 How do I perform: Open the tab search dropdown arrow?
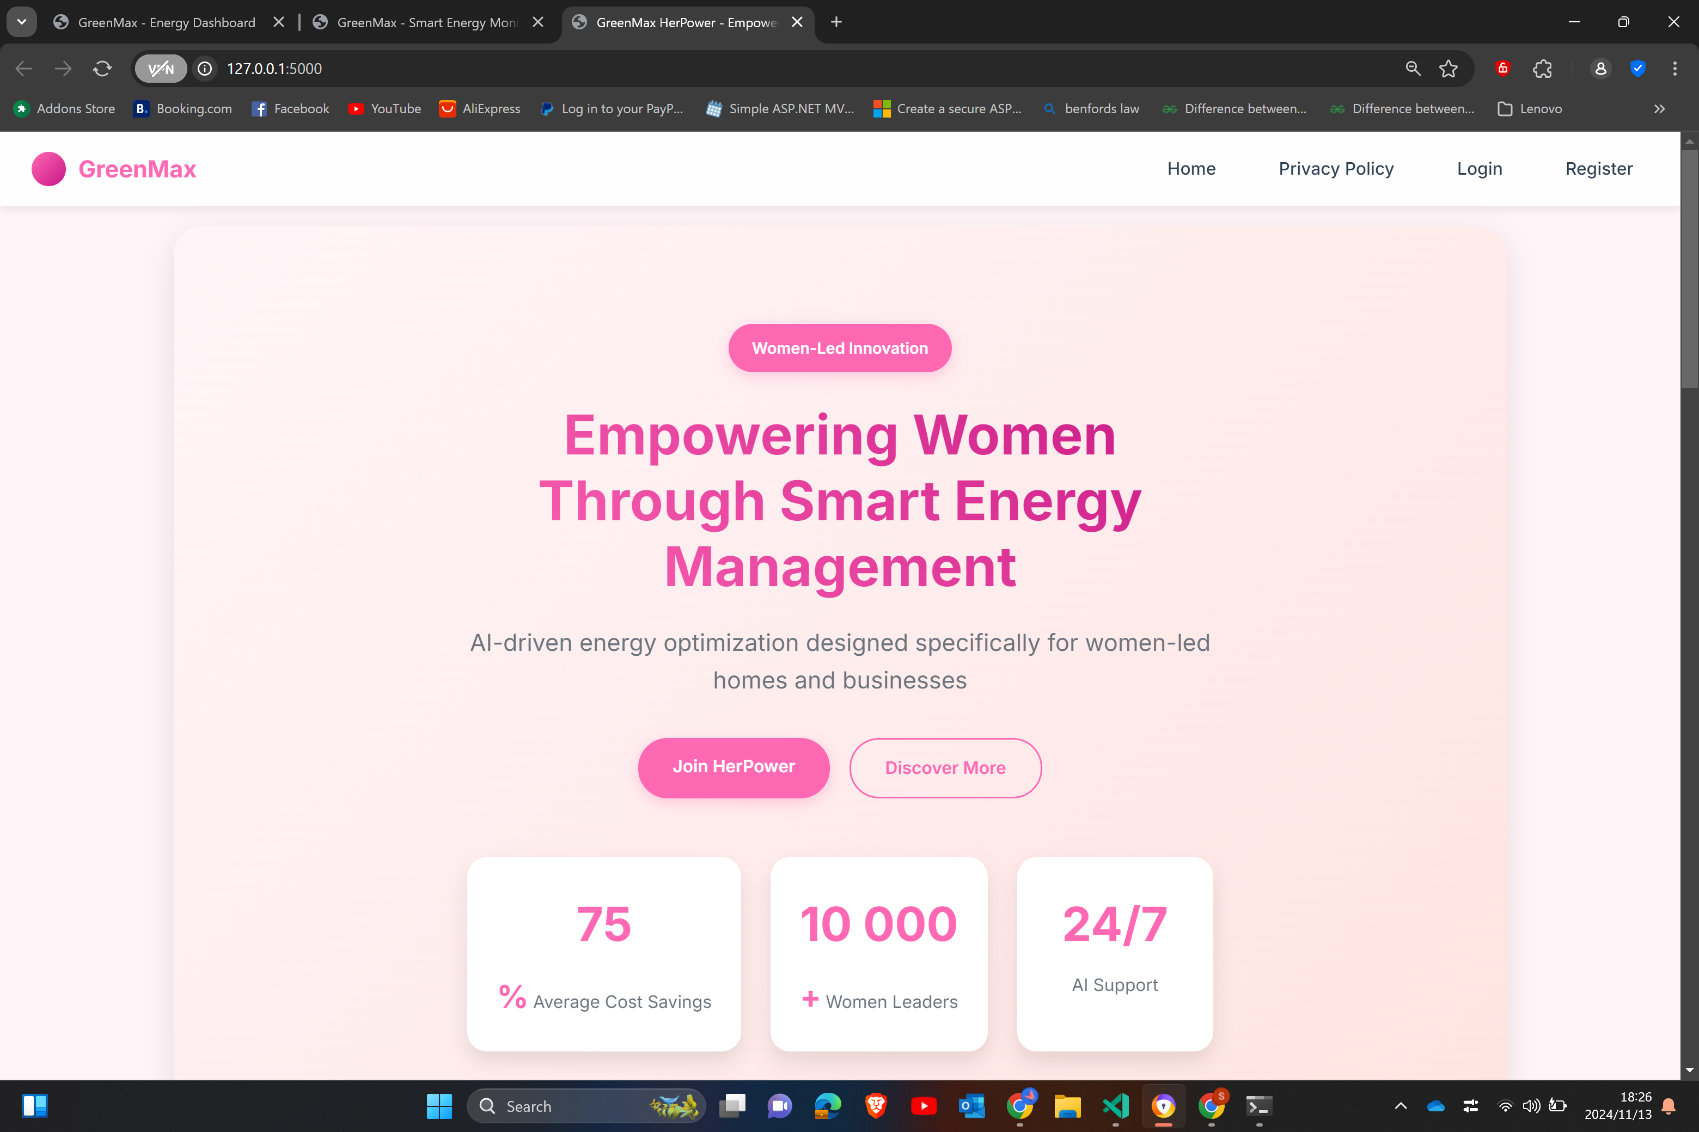(22, 22)
